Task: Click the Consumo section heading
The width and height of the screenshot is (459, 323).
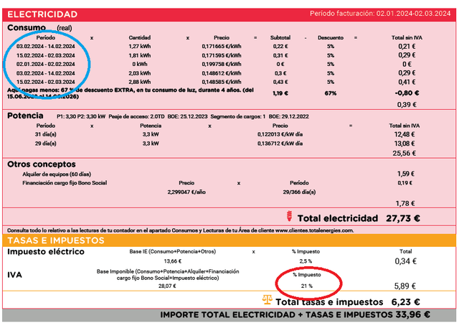Action: (x=27, y=27)
